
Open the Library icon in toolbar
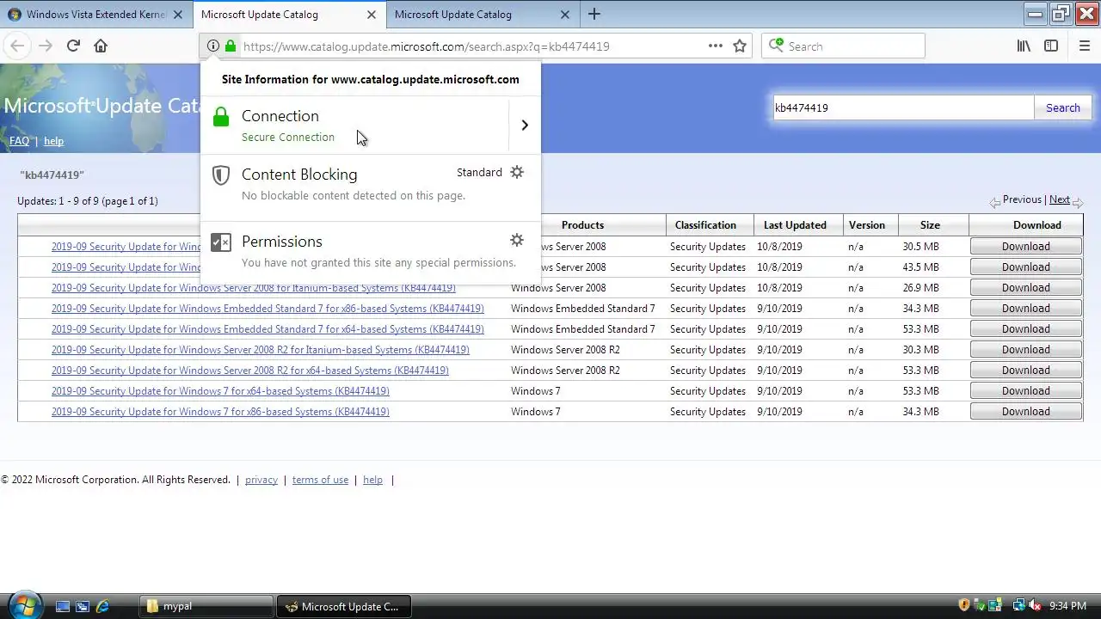1024,46
